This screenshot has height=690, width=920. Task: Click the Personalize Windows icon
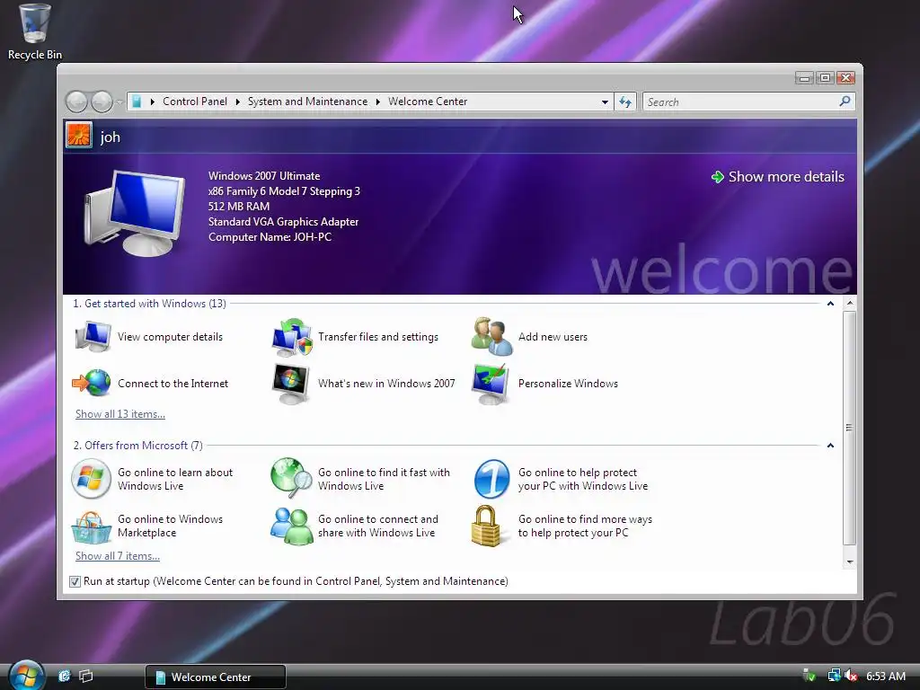(x=491, y=384)
